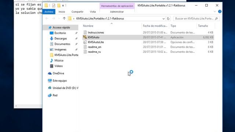The image size is (235, 132).
Task: Click the pin icon beside Descargas
Action: tap(76, 38)
